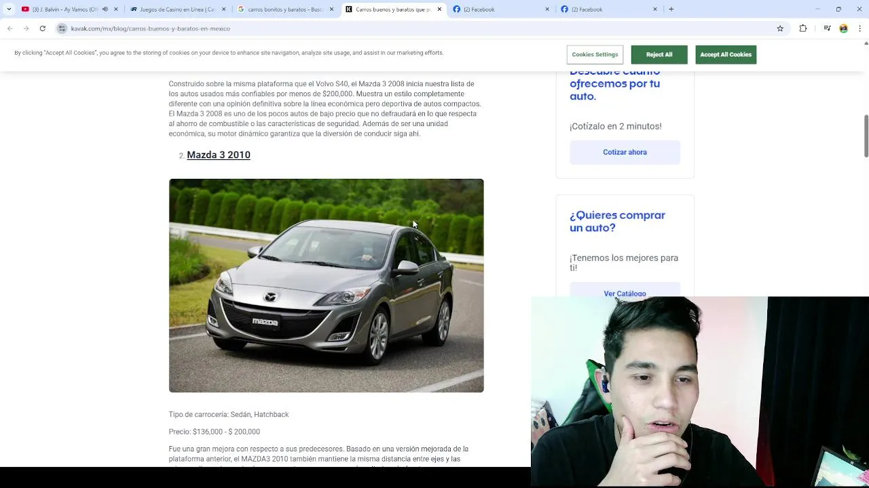Click Cotizar ahora button
The height and width of the screenshot is (488, 869).
(x=625, y=152)
